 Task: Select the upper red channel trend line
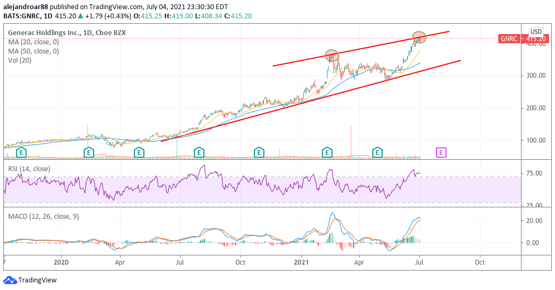pos(361,49)
